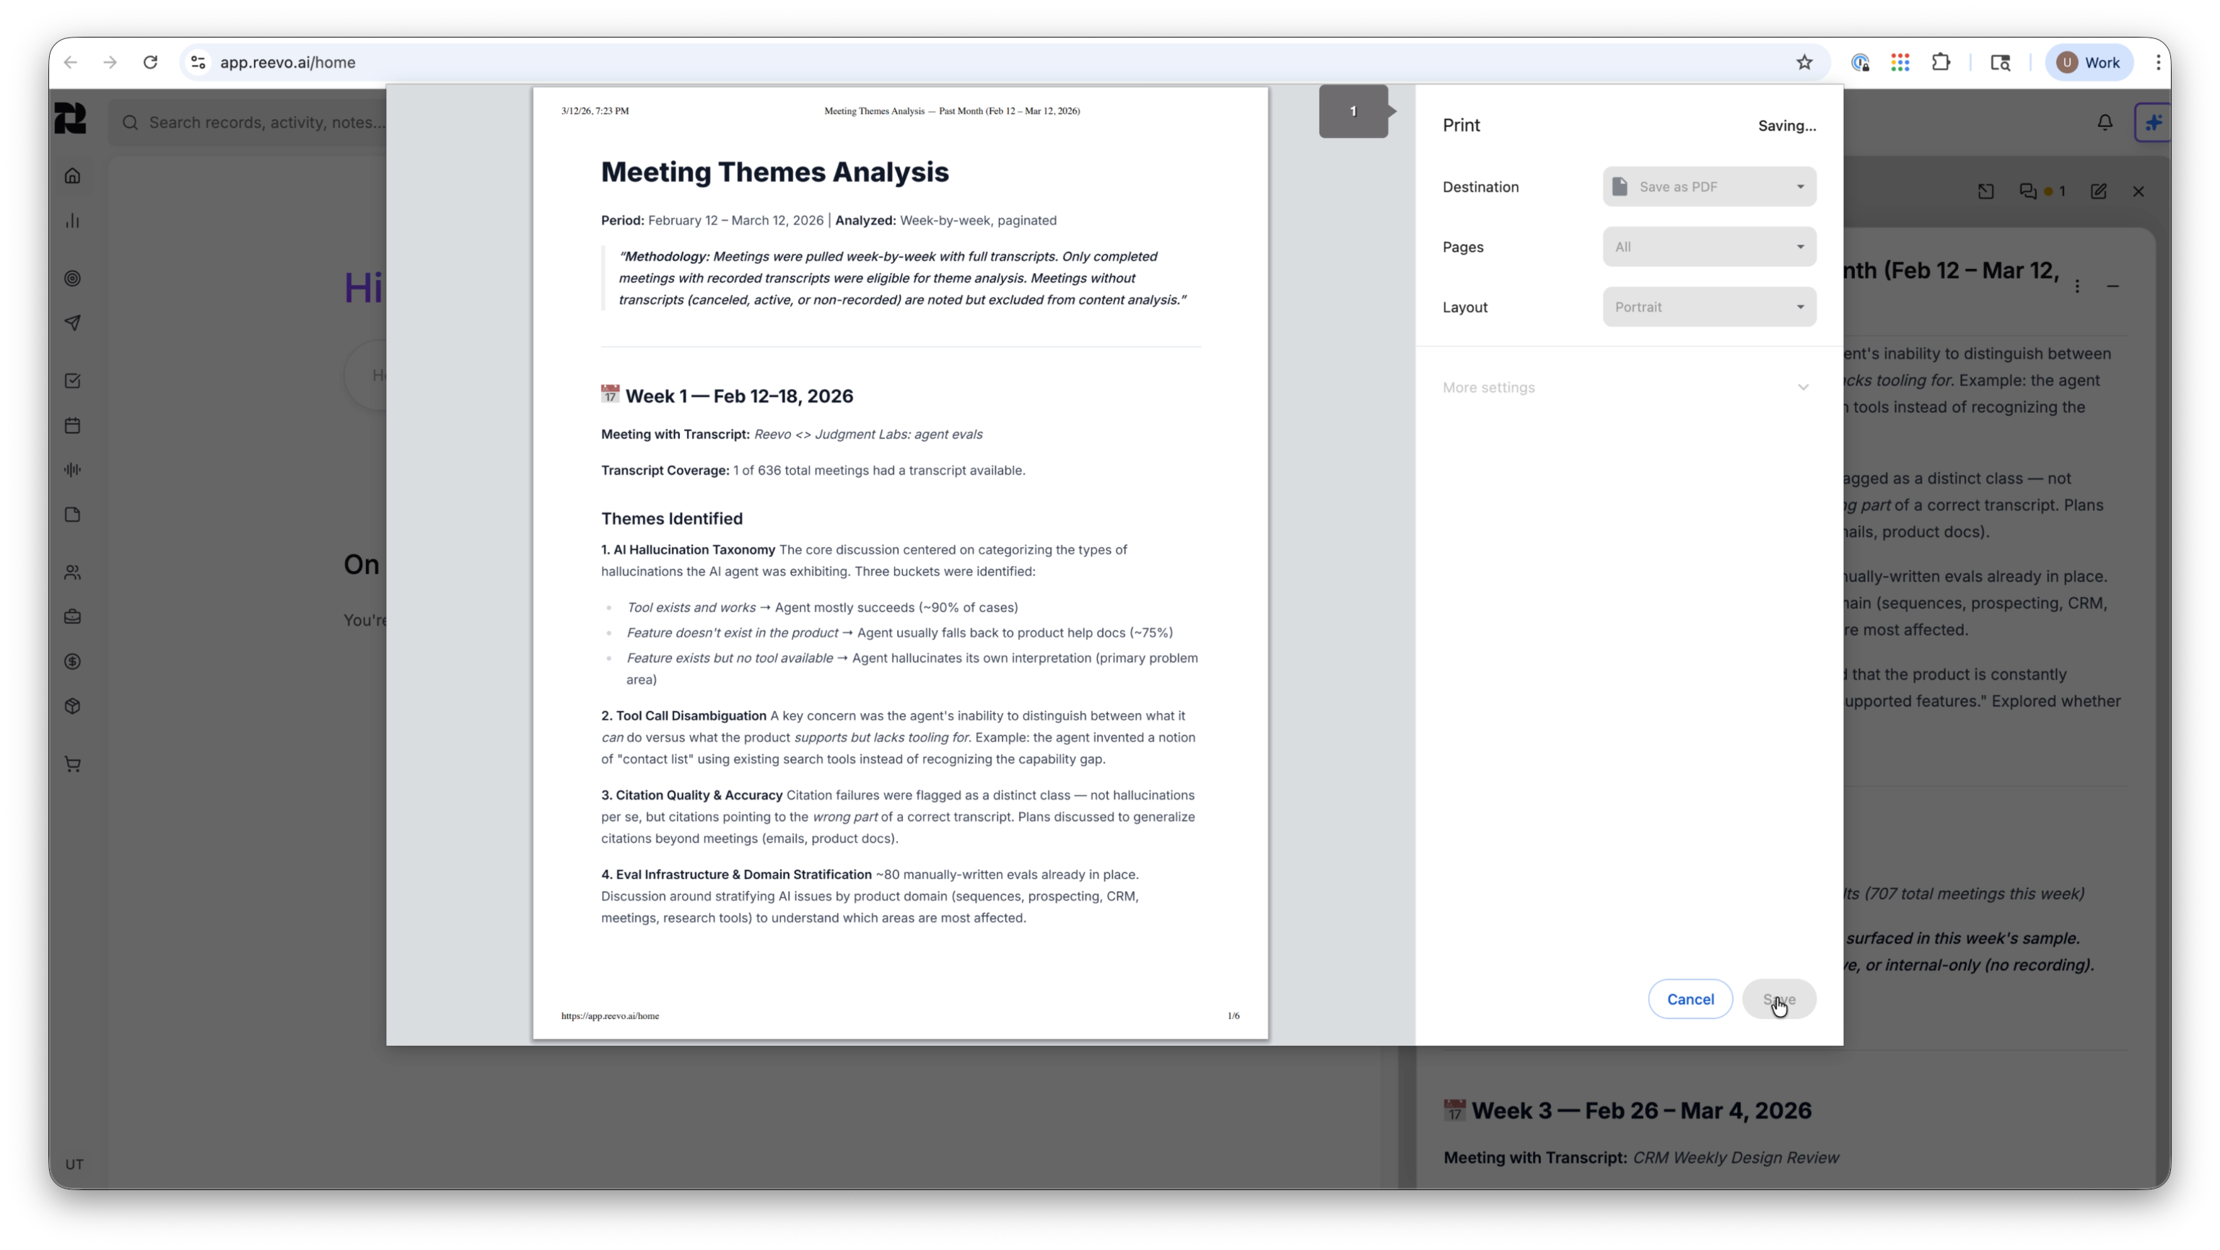
Task: Bookmark page with star icon
Action: (x=1804, y=62)
